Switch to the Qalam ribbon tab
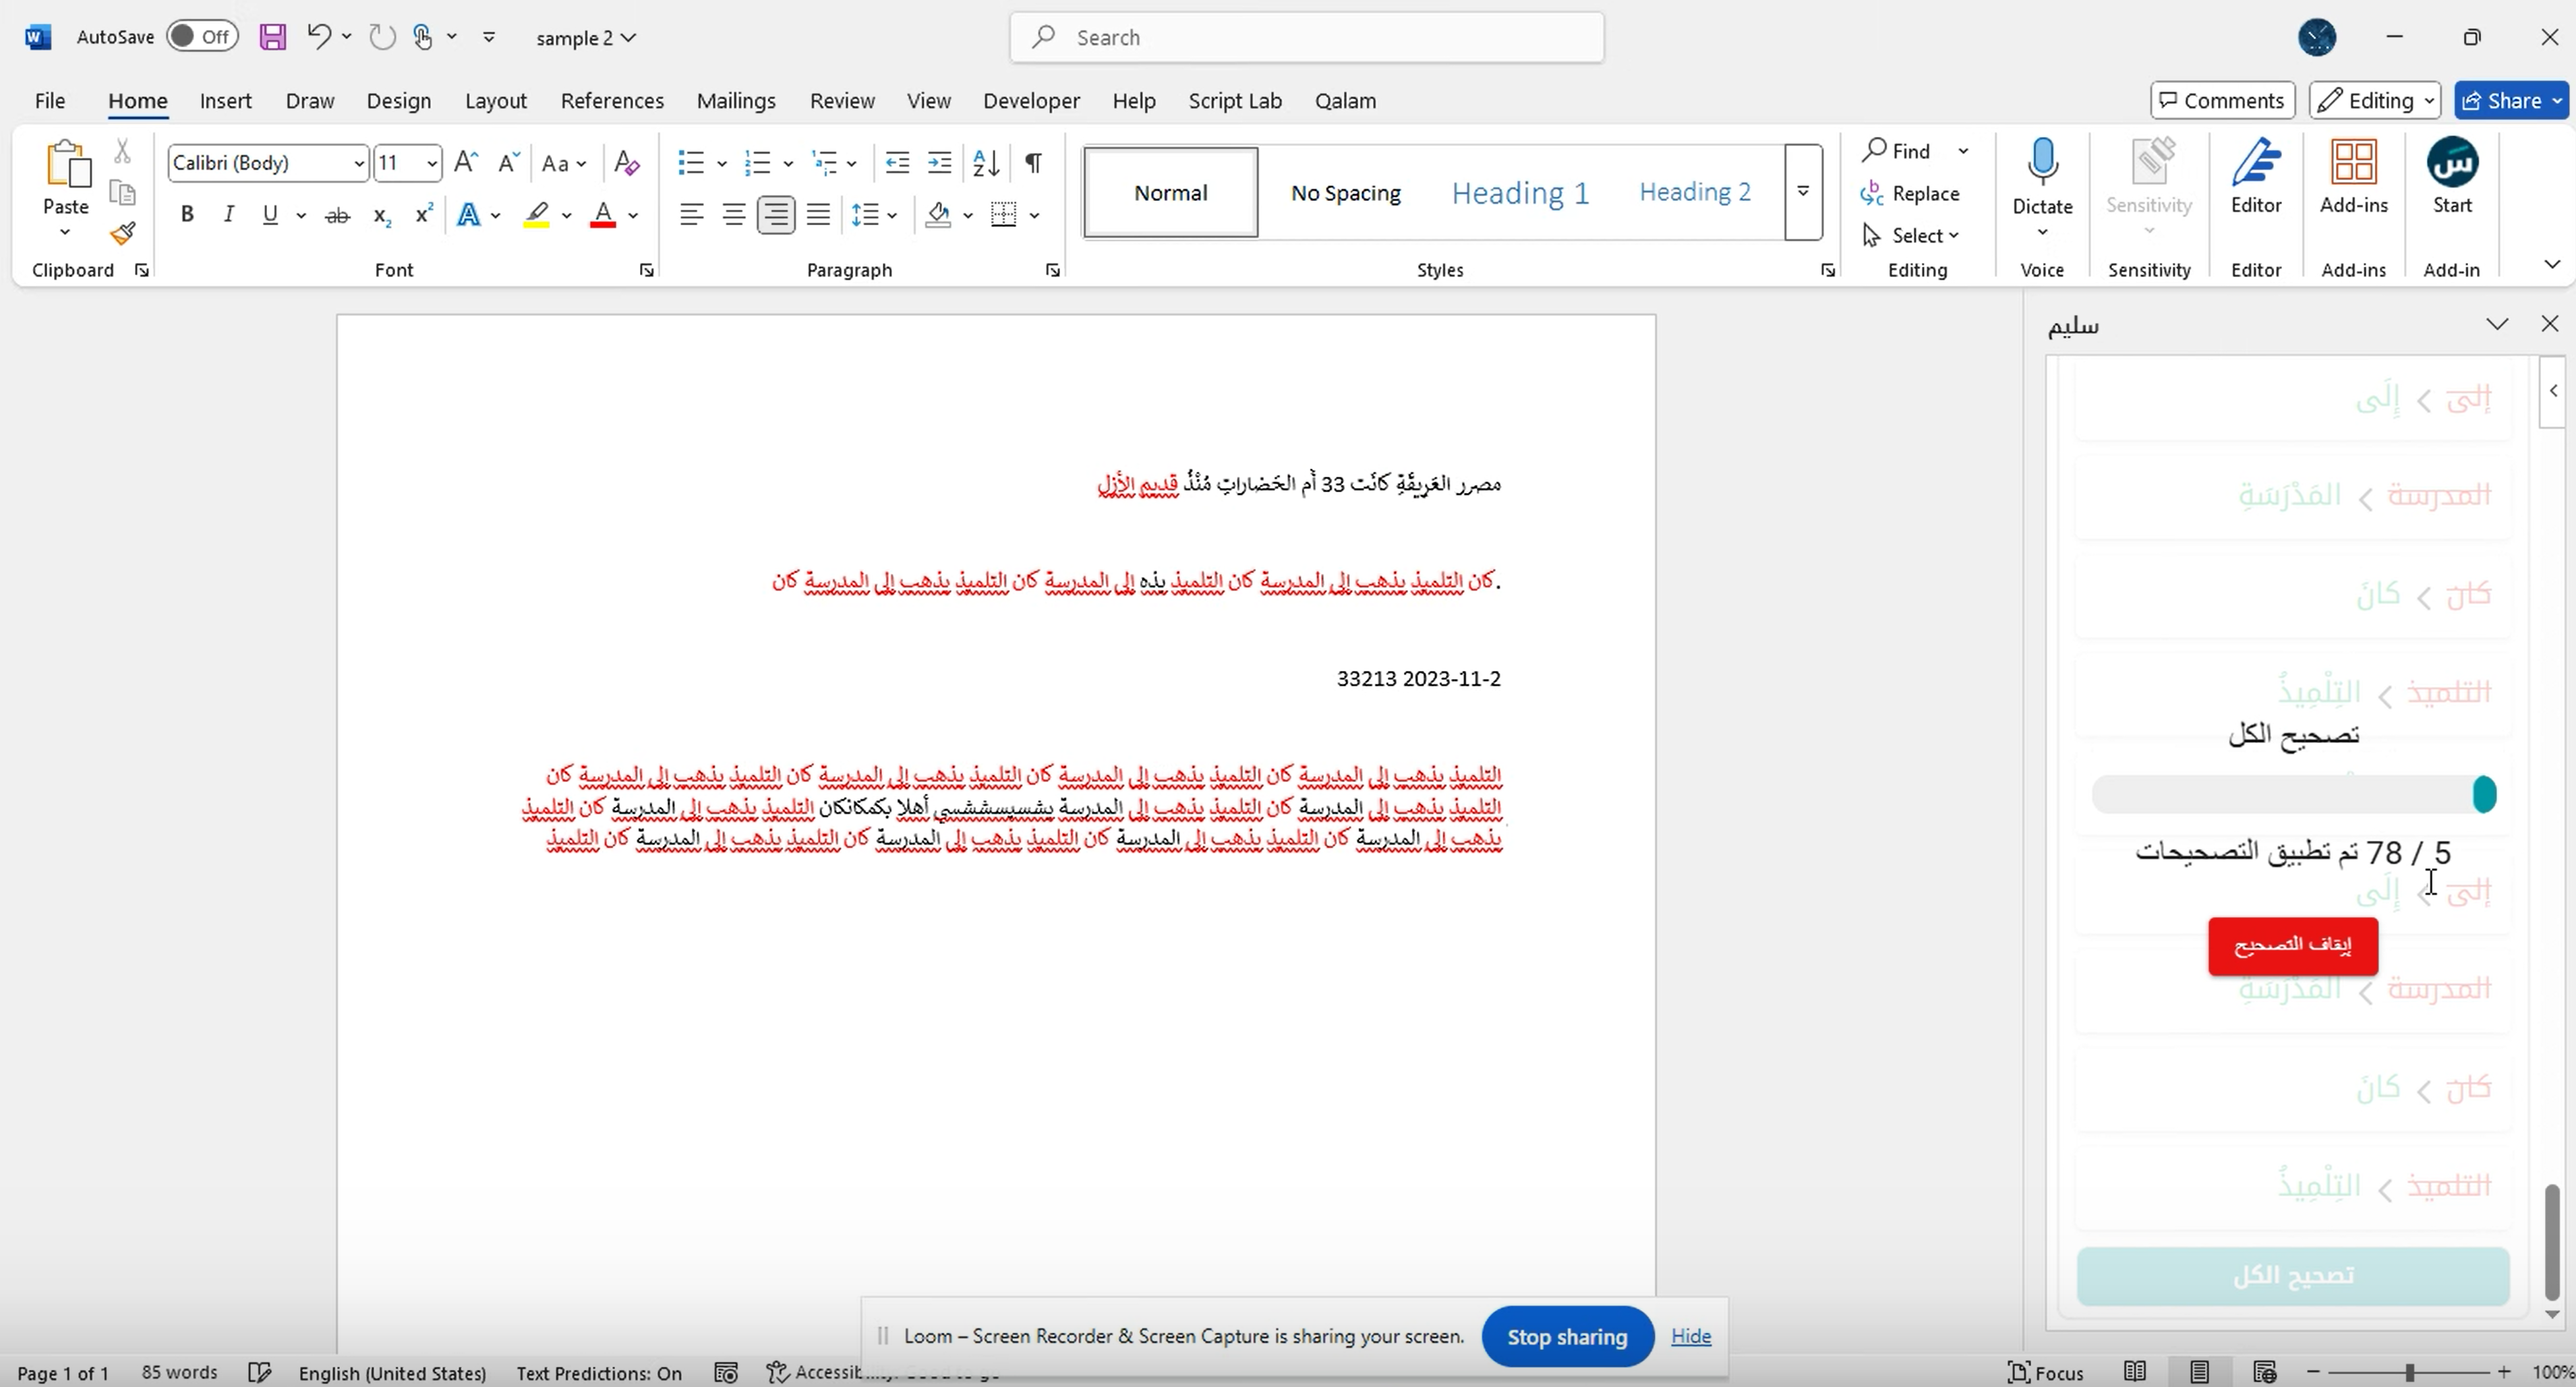The width and height of the screenshot is (2576, 1387). point(1345,100)
